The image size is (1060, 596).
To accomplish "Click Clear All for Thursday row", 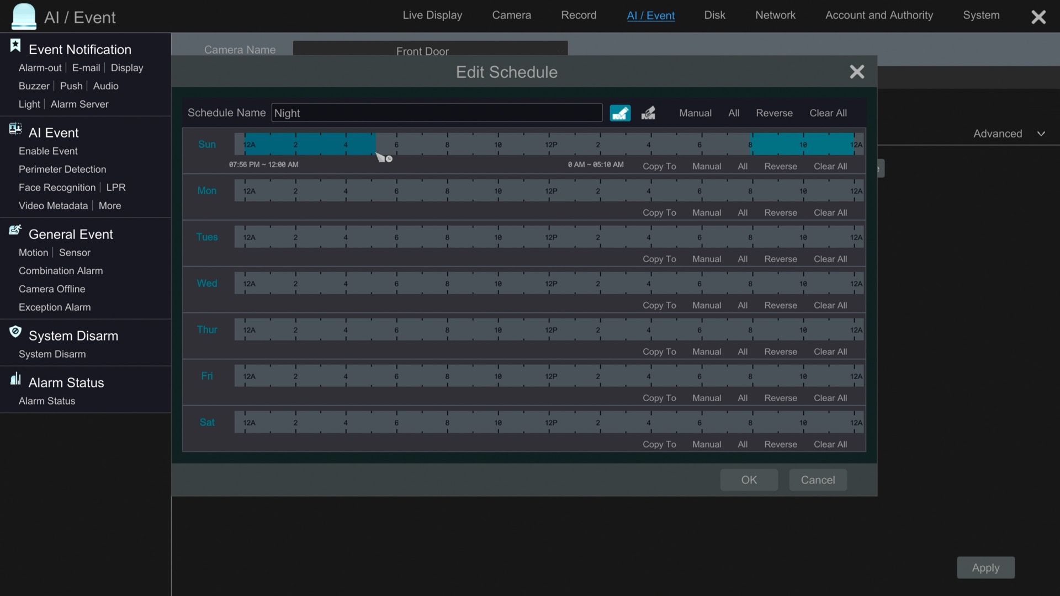I will click(x=830, y=352).
